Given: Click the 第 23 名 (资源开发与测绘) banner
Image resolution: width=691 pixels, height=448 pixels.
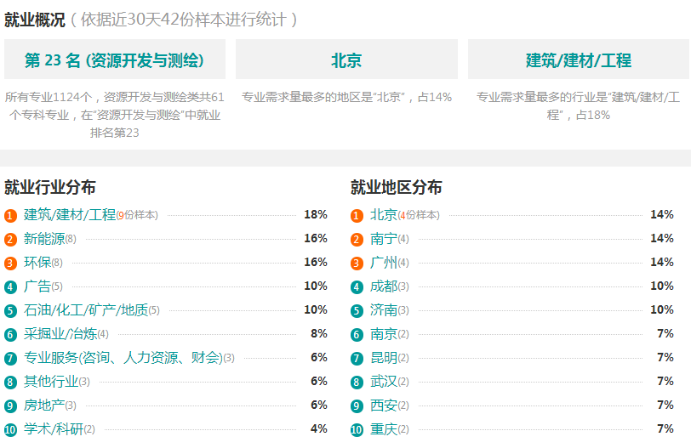Looking at the screenshot, I should [x=115, y=60].
